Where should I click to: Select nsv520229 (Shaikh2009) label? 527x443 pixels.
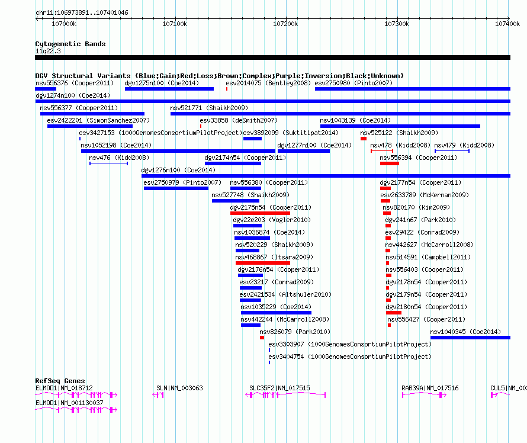point(274,245)
